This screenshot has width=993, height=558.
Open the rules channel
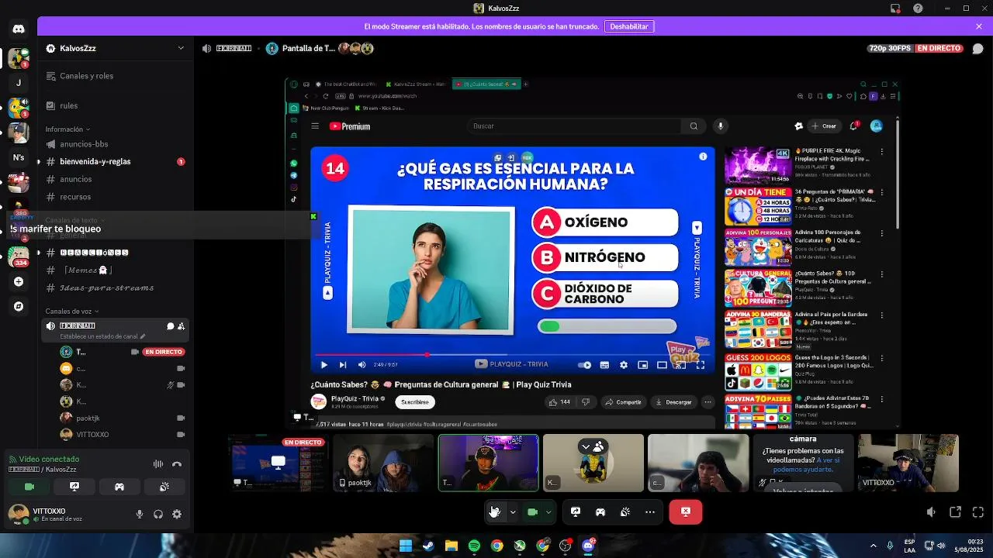116,105
